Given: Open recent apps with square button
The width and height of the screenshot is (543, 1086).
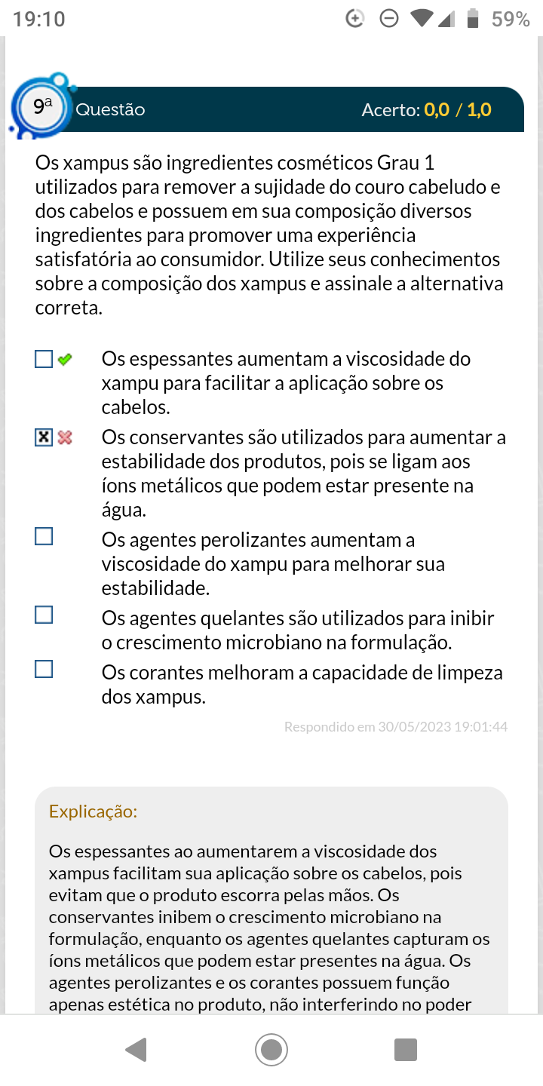Looking at the screenshot, I should click(x=406, y=1049).
